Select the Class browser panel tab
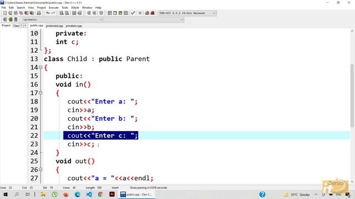The image size is (355, 199). coord(16,26)
